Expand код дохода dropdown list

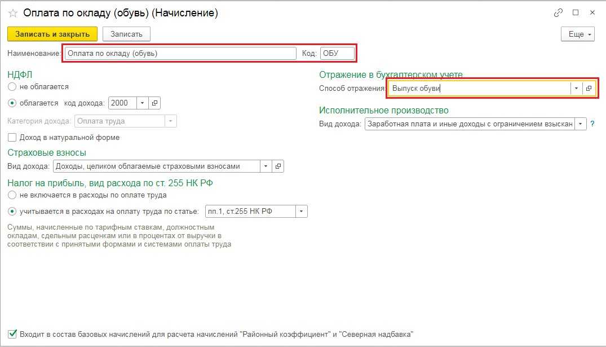[142, 103]
